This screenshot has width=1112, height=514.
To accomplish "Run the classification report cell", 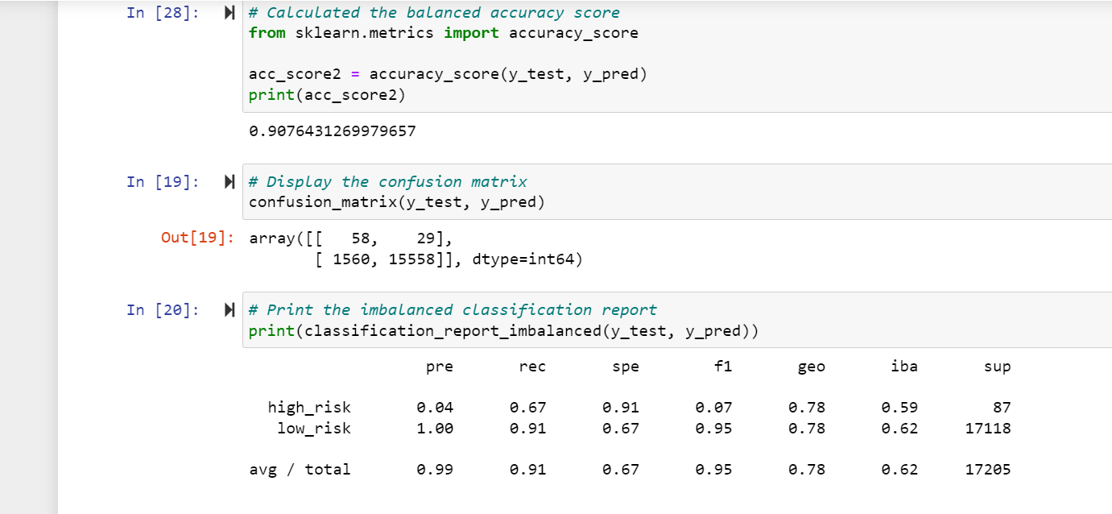I will click(x=229, y=309).
